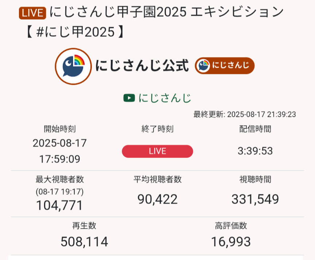Click the peak viewer count 104,771

click(60, 206)
